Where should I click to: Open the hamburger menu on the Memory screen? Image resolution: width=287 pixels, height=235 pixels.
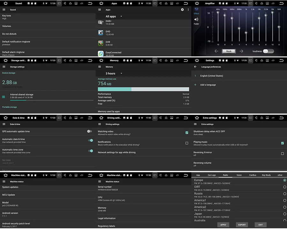click(99, 67)
